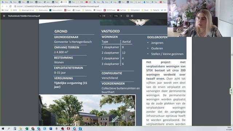Click the PDF zoom percentage field
The height and width of the screenshot is (131, 233).
[116, 16]
